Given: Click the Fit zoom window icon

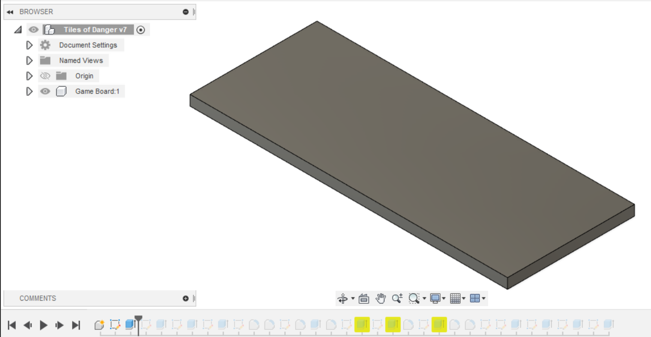Looking at the screenshot, I should (x=414, y=298).
